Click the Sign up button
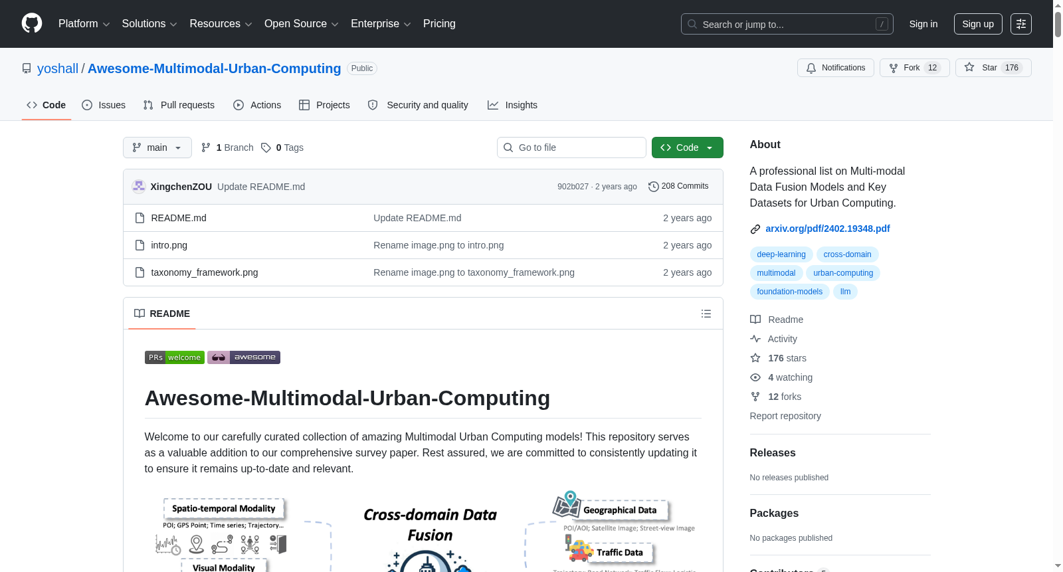The width and height of the screenshot is (1063, 572). 978,24
